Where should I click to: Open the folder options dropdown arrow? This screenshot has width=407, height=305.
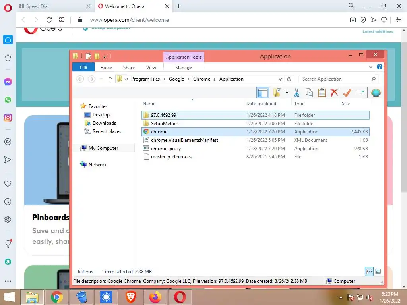coord(287,93)
